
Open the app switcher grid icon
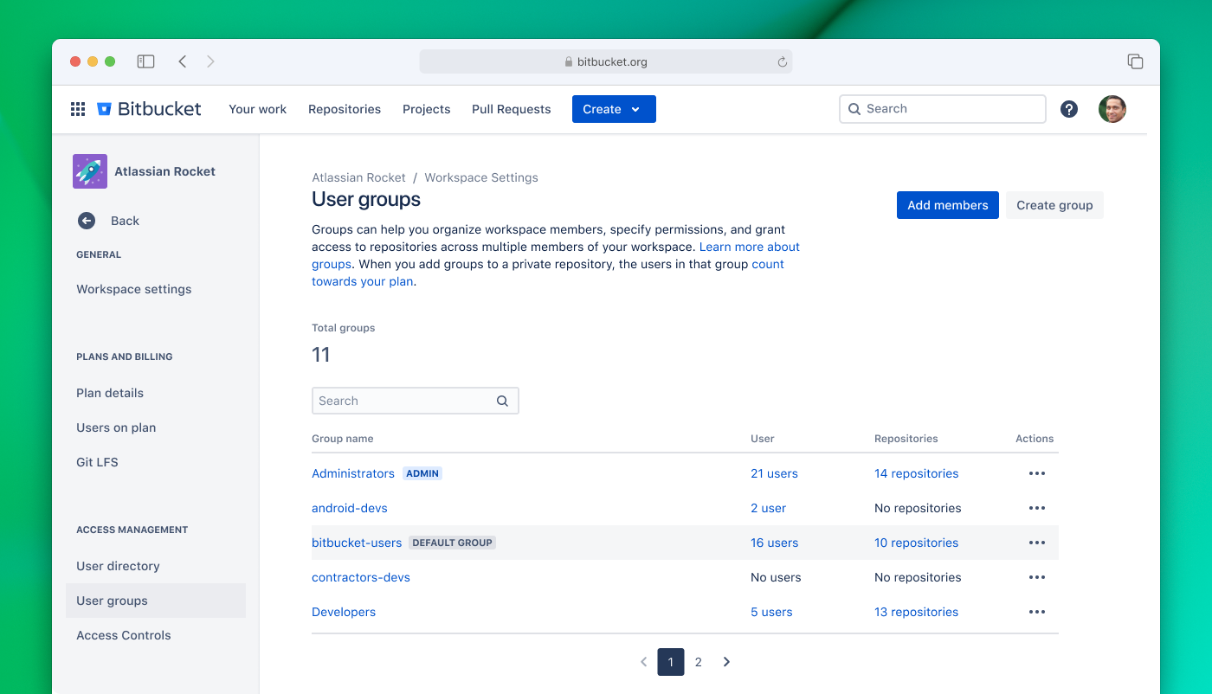[78, 109]
